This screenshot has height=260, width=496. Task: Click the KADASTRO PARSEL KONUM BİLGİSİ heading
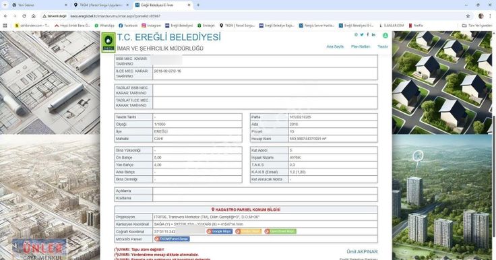(x=246, y=209)
